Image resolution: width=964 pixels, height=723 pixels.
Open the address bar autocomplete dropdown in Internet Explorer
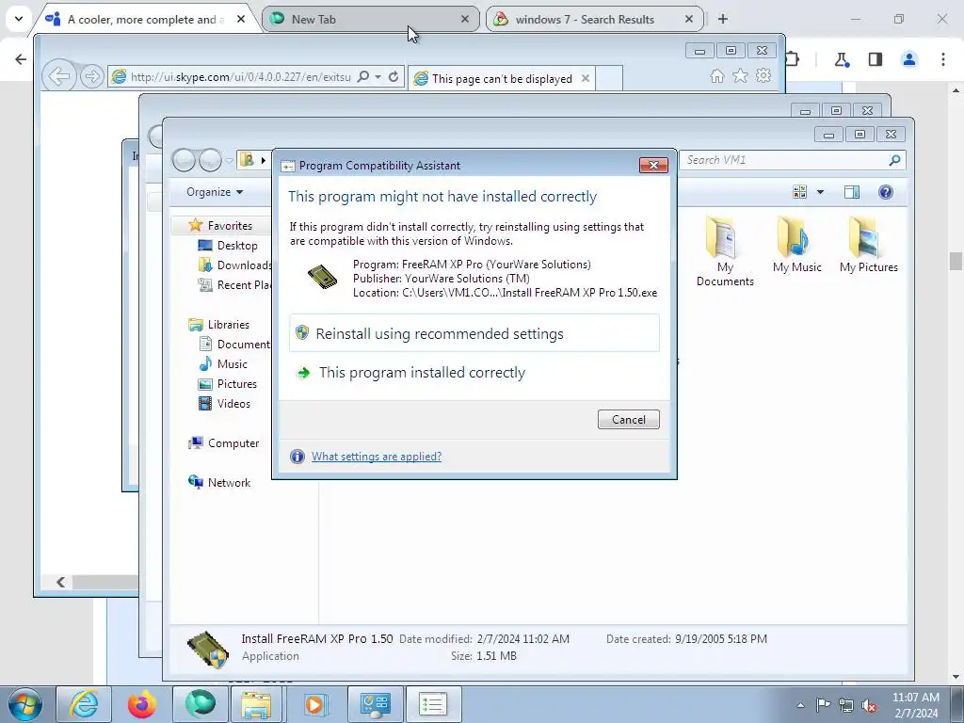pos(378,77)
